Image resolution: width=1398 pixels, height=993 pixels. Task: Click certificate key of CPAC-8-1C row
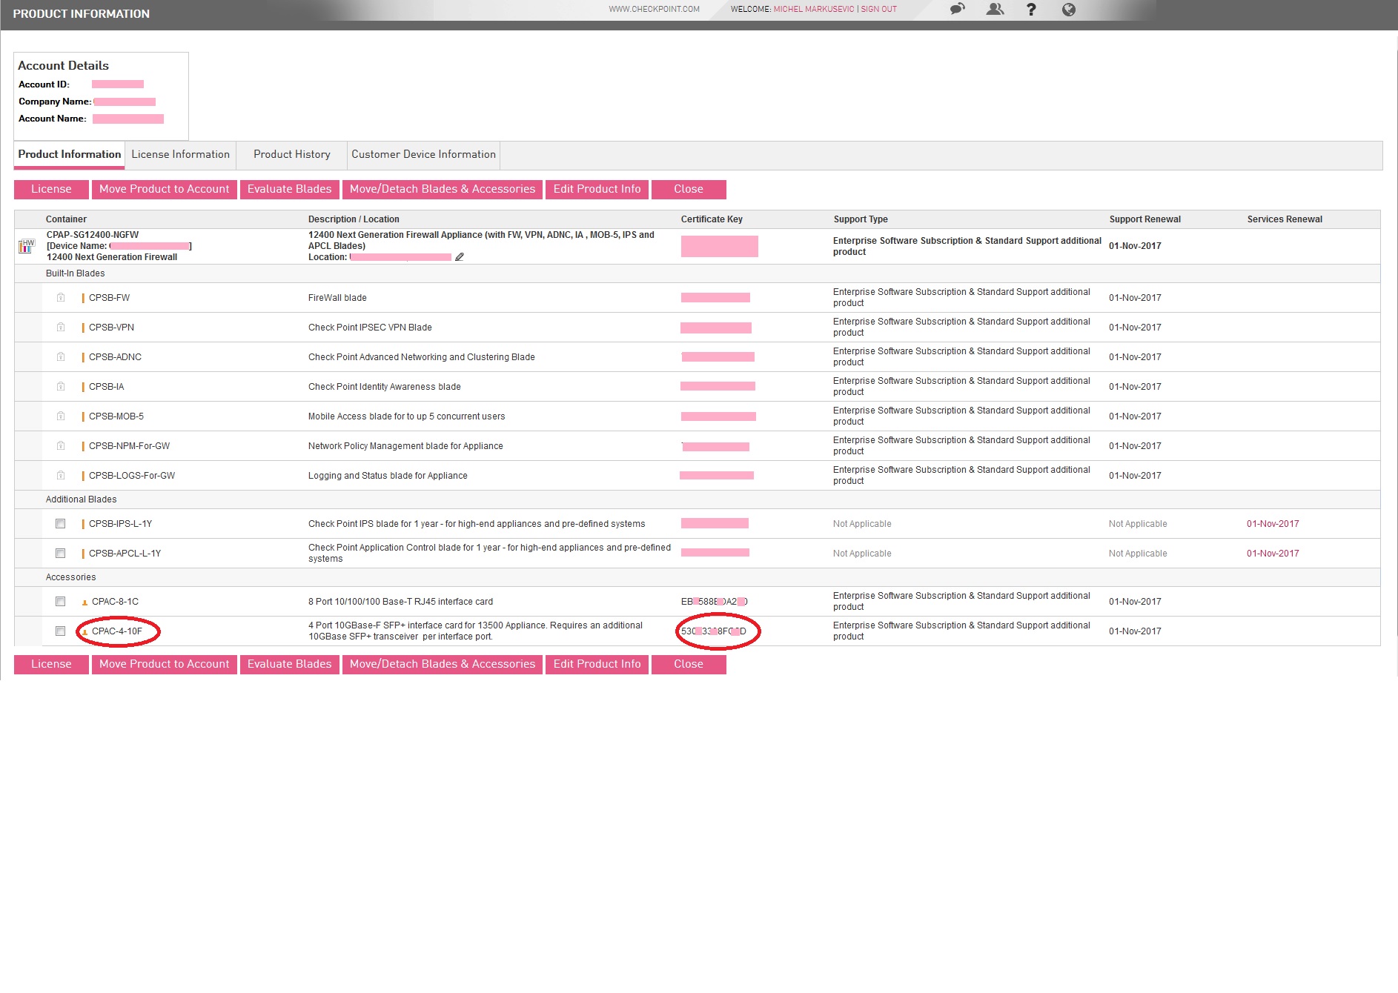[715, 602]
